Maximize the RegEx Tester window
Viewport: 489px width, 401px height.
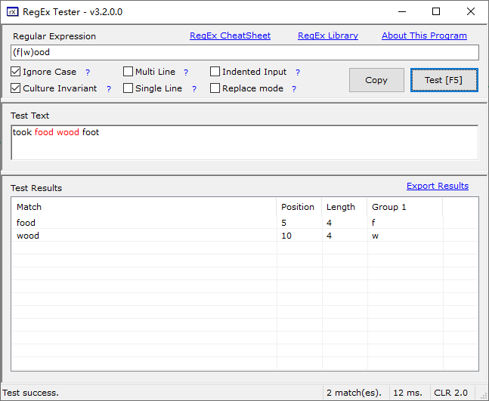point(436,11)
